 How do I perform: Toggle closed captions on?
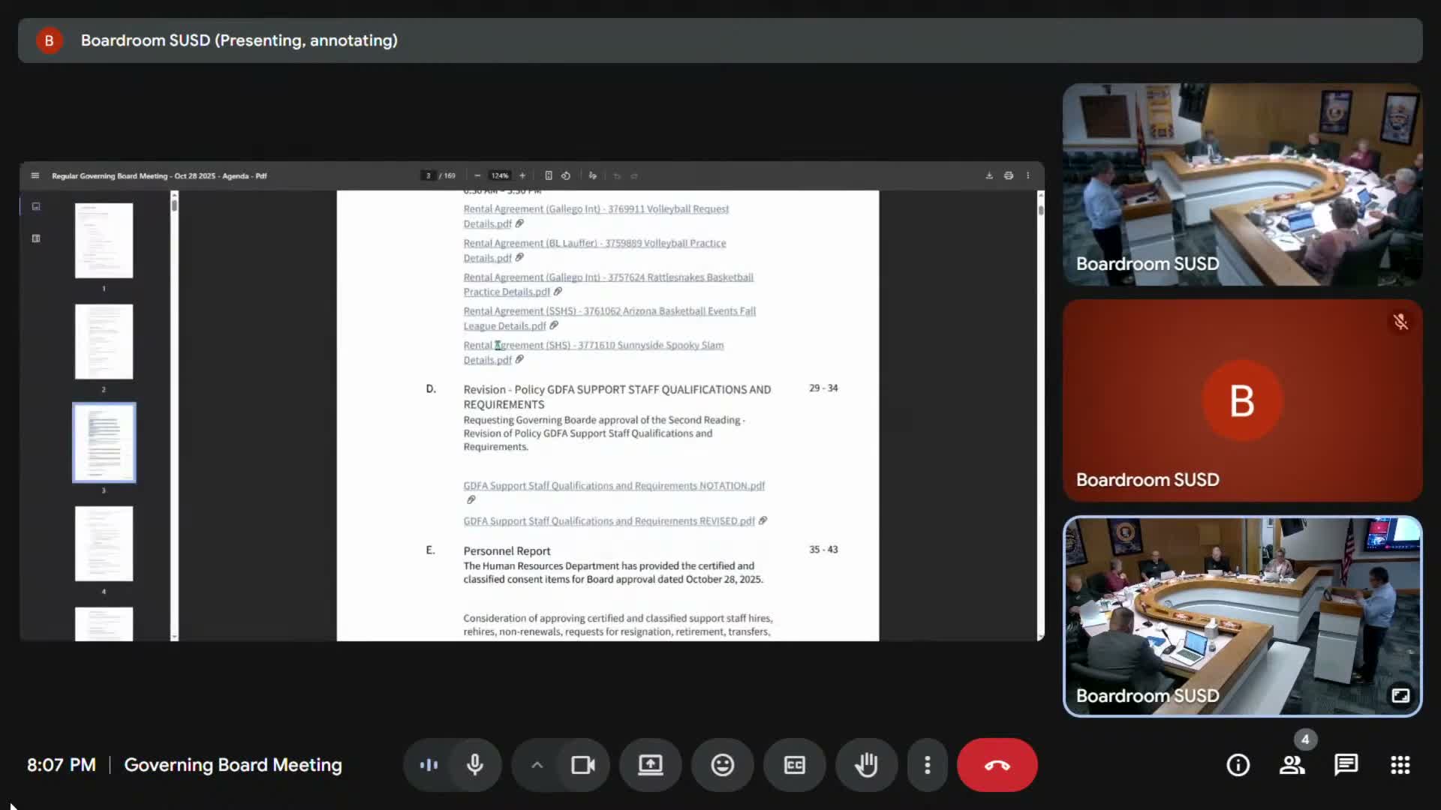pyautogui.click(x=794, y=765)
